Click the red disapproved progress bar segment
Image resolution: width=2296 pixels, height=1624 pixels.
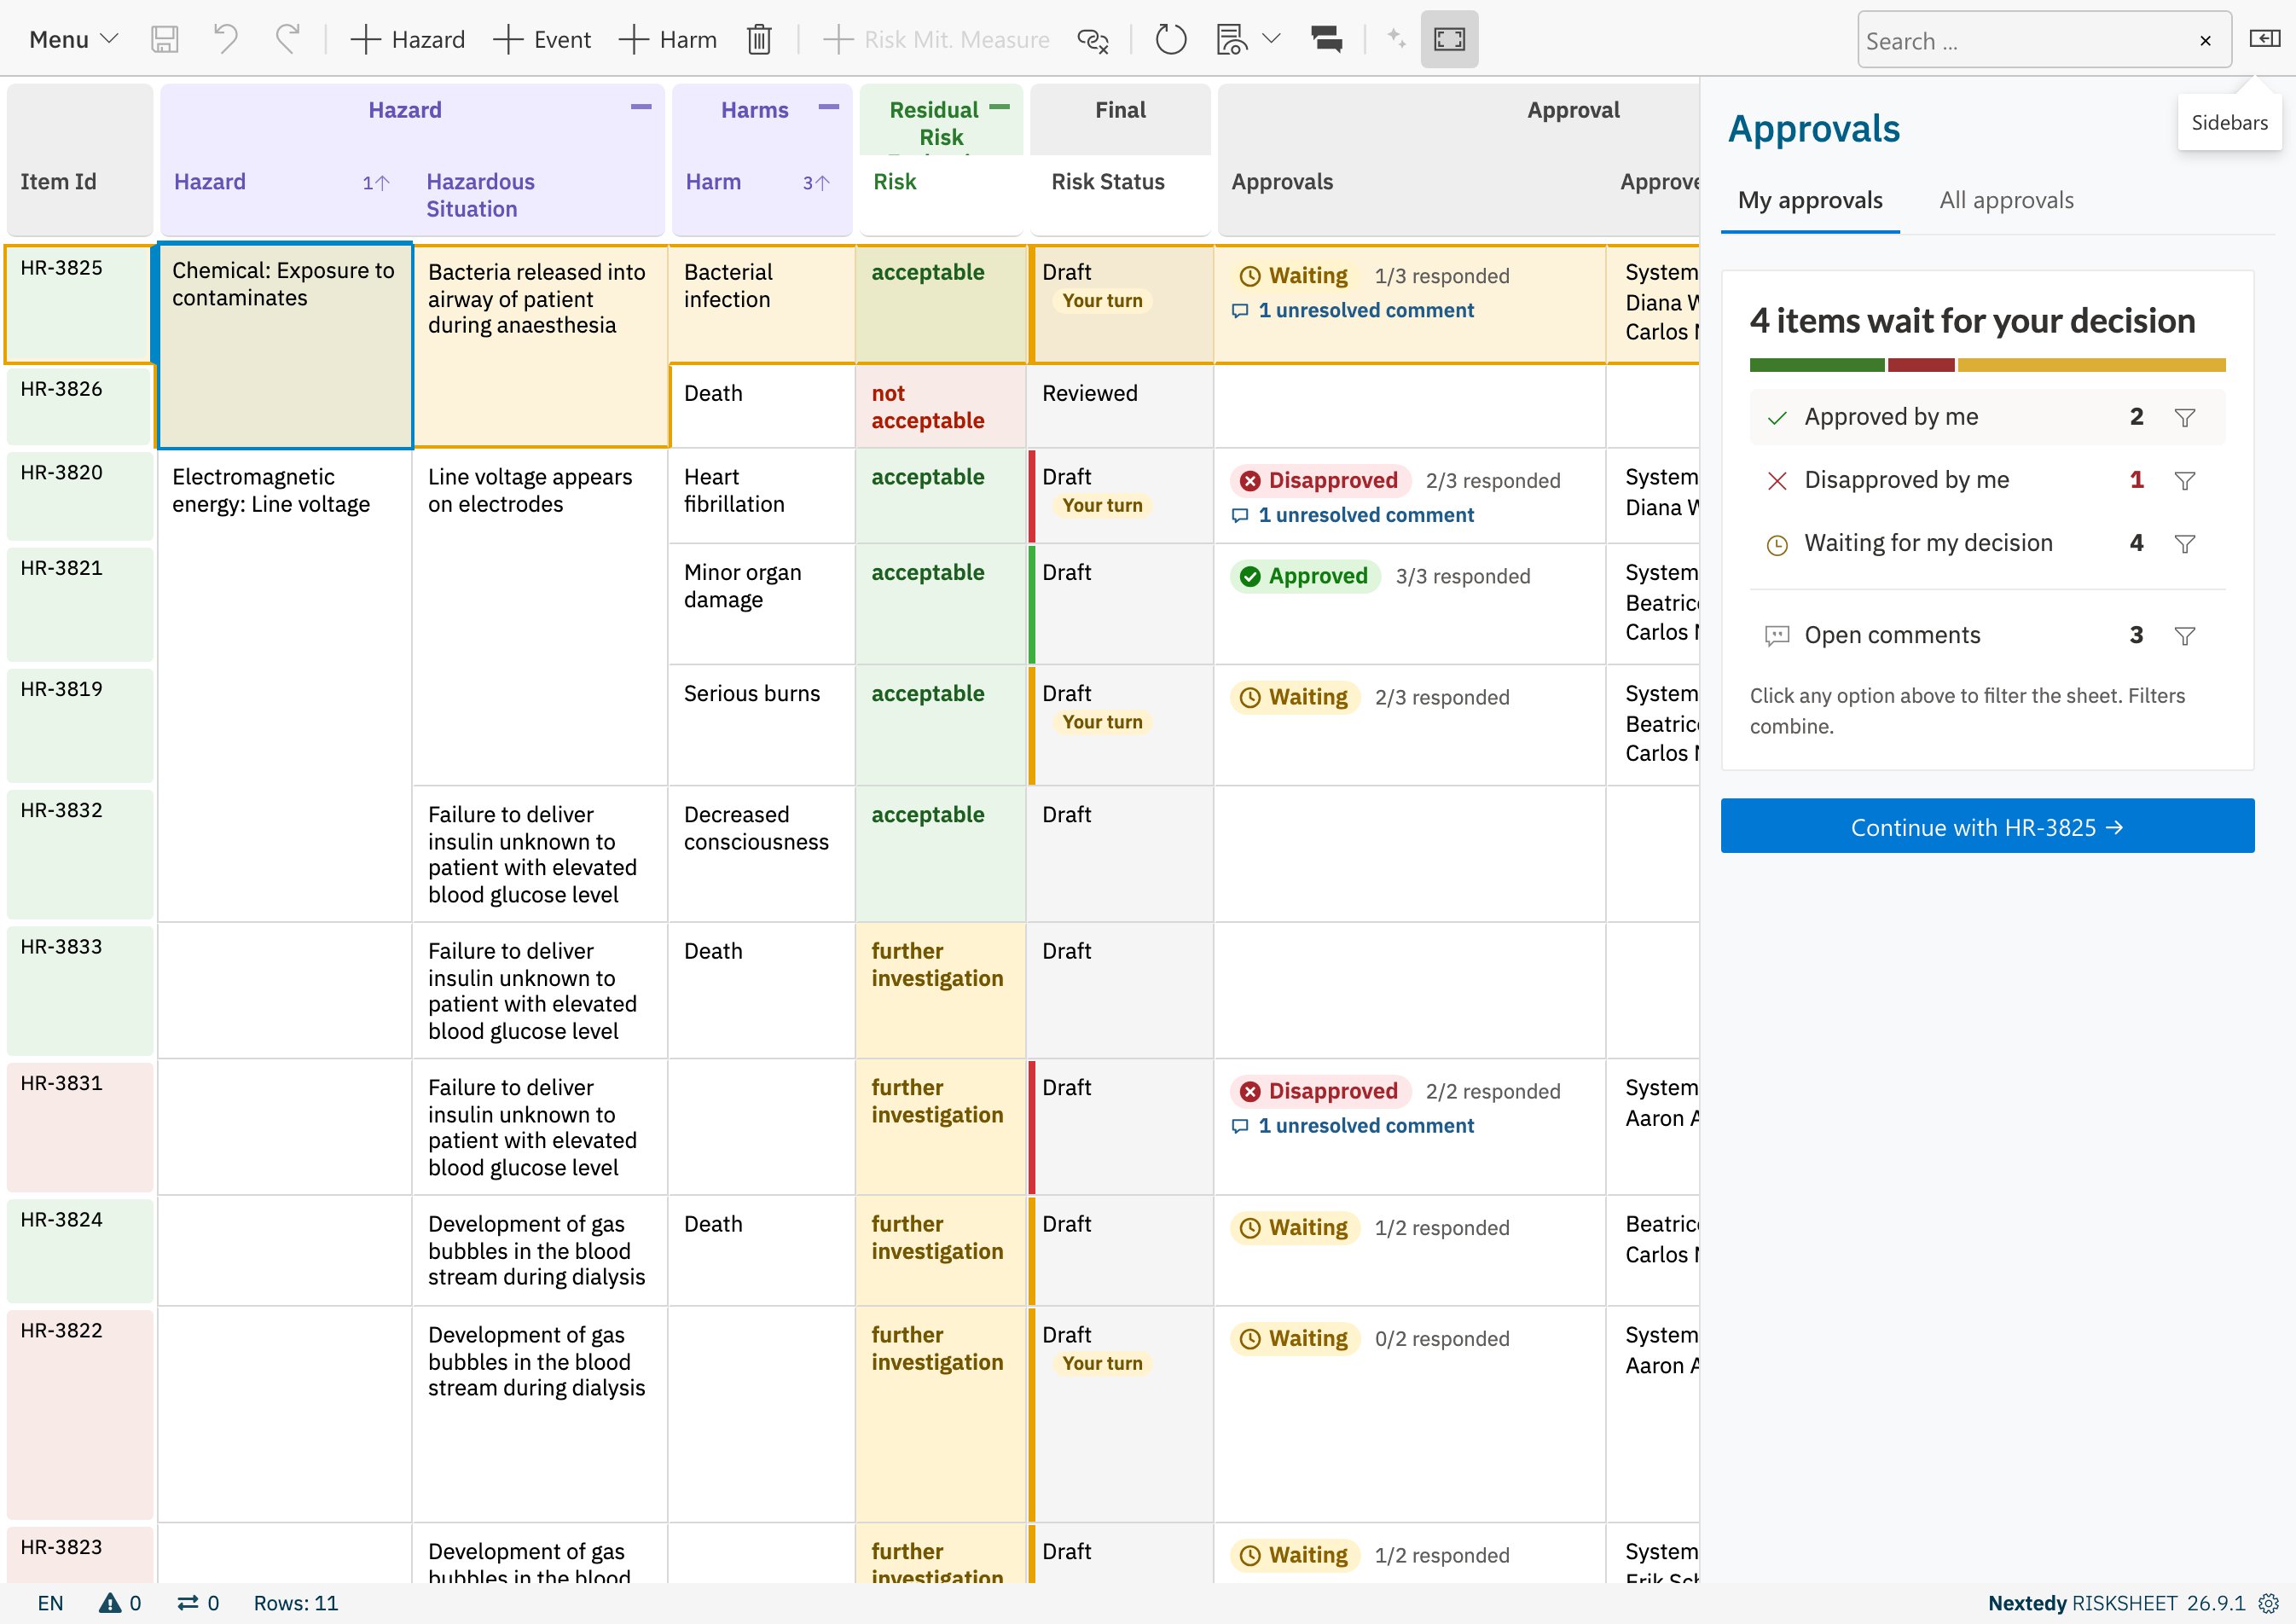click(1921, 365)
